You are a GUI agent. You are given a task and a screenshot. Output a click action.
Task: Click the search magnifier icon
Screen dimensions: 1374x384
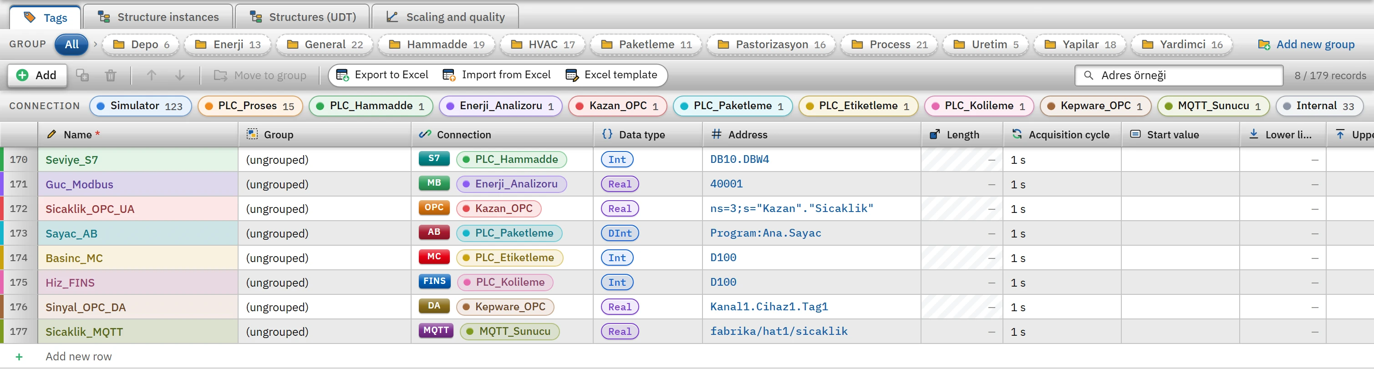(x=1089, y=75)
